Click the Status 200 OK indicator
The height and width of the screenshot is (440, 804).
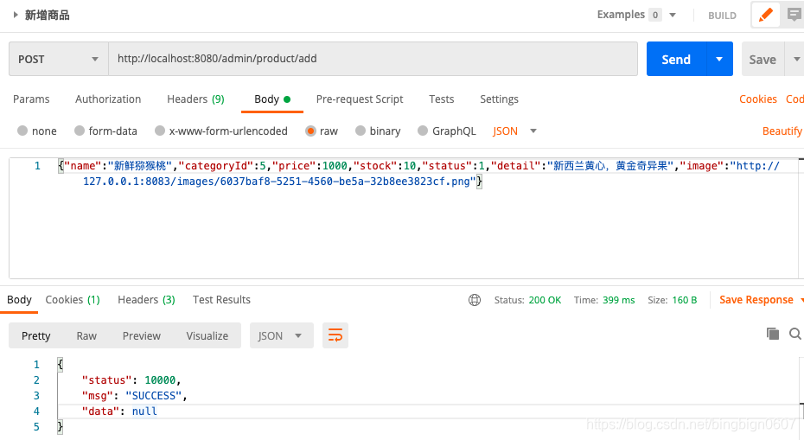(527, 300)
